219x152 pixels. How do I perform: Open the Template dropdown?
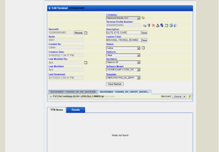123,78
